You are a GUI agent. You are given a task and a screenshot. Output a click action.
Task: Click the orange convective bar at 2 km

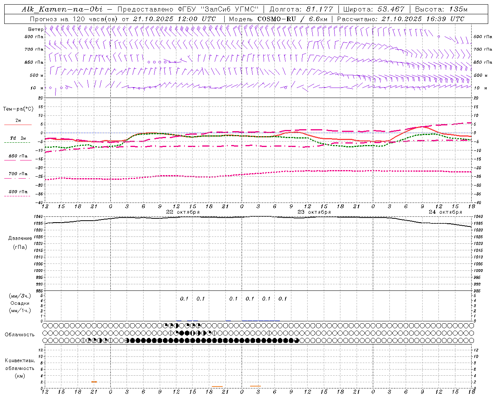(94, 382)
